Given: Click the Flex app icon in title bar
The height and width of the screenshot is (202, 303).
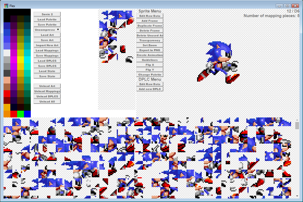Looking at the screenshot, I should (6, 6).
